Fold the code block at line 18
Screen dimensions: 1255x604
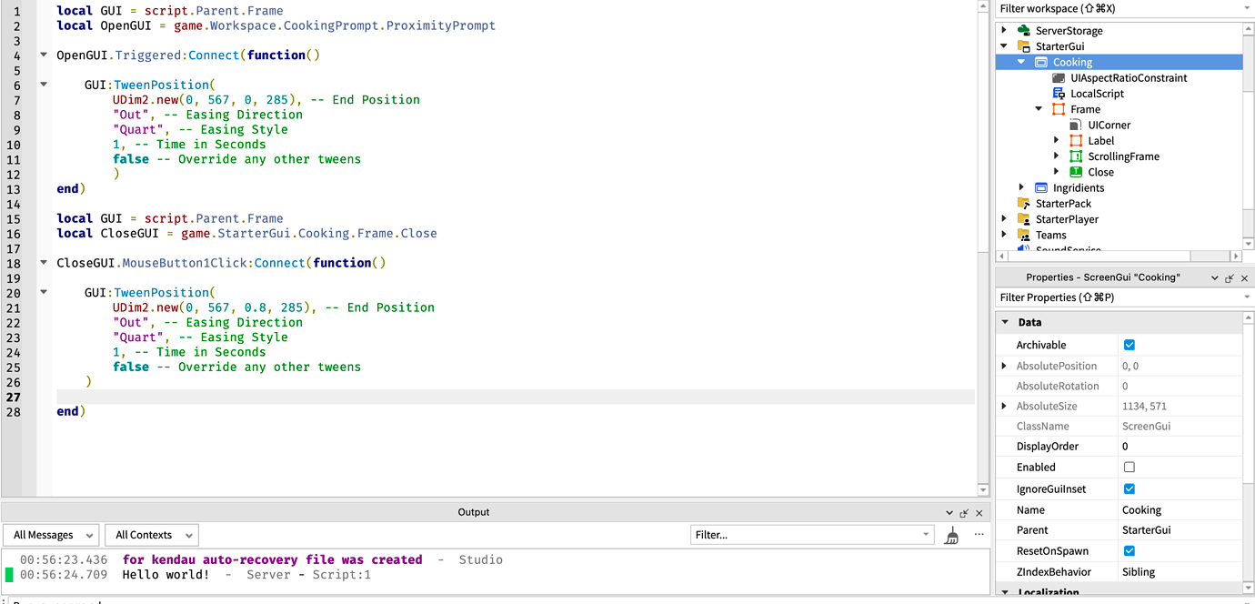point(44,263)
